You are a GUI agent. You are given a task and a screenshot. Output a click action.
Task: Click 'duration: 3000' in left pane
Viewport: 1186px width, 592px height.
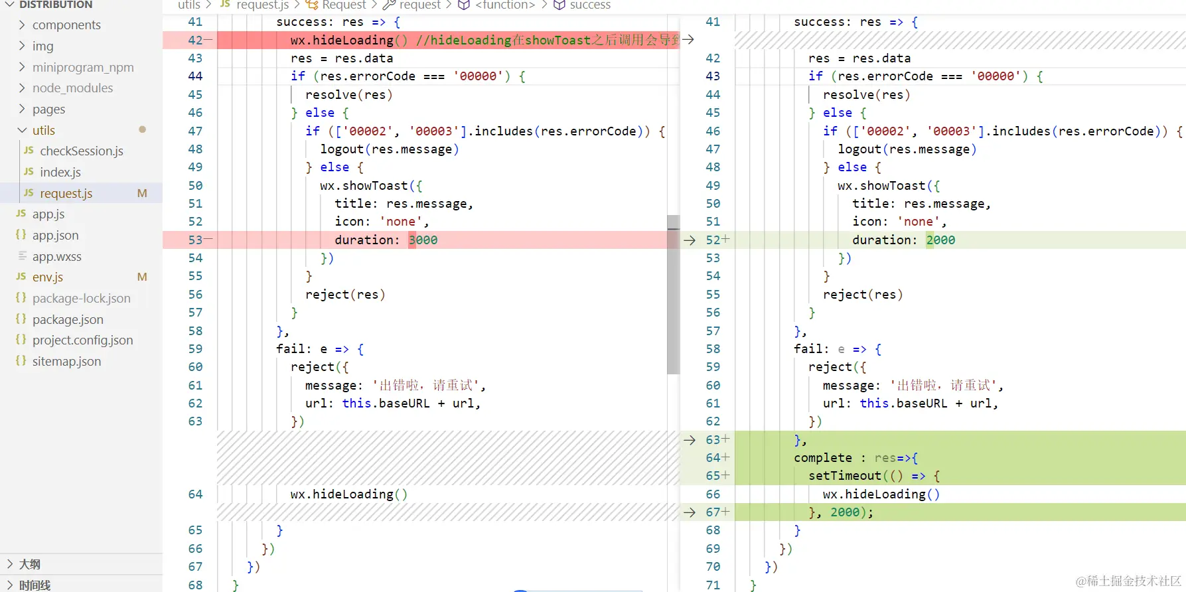386,240
